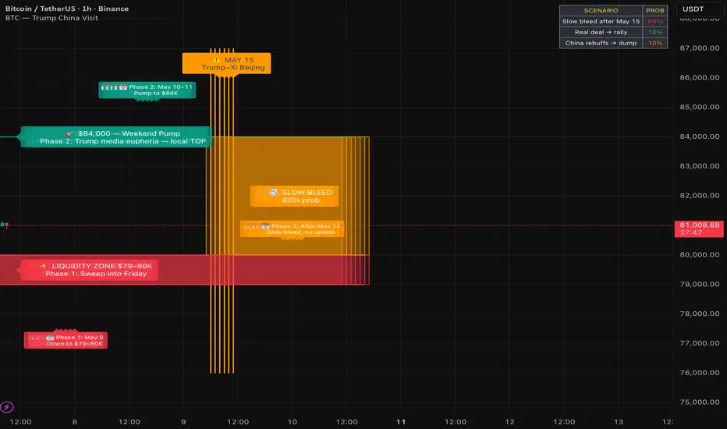Click the date label 9 on time axis

pos(183,421)
